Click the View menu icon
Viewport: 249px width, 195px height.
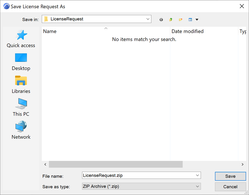coord(190,19)
